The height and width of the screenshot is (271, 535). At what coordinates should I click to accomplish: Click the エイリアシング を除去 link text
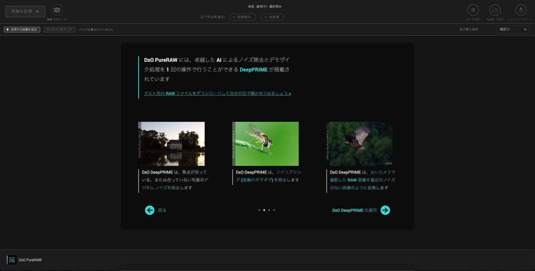click(269, 176)
